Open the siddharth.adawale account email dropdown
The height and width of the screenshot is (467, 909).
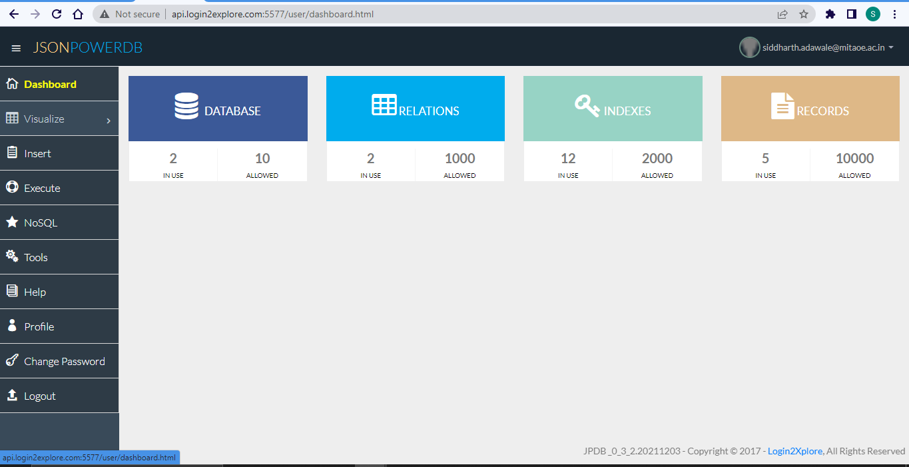(x=824, y=47)
